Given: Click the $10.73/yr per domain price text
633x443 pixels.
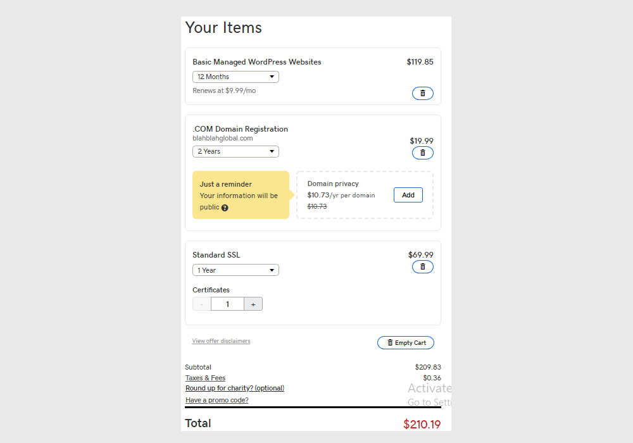Looking at the screenshot, I should [341, 196].
